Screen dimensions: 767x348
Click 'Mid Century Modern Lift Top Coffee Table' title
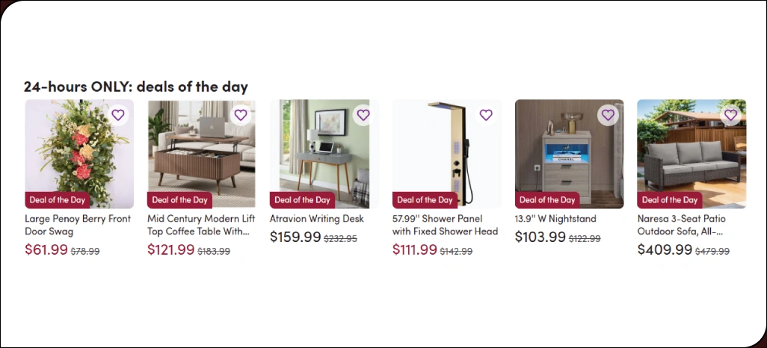click(200, 225)
